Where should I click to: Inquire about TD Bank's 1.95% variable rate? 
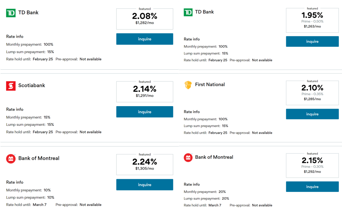312,41
